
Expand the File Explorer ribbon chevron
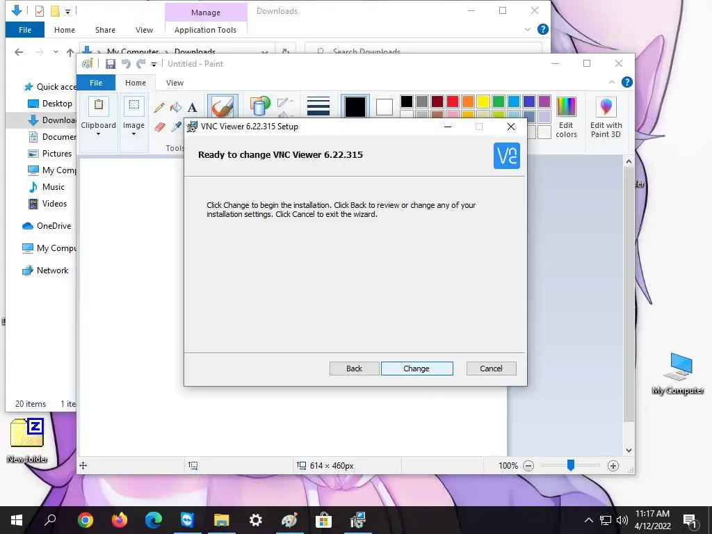(528, 29)
